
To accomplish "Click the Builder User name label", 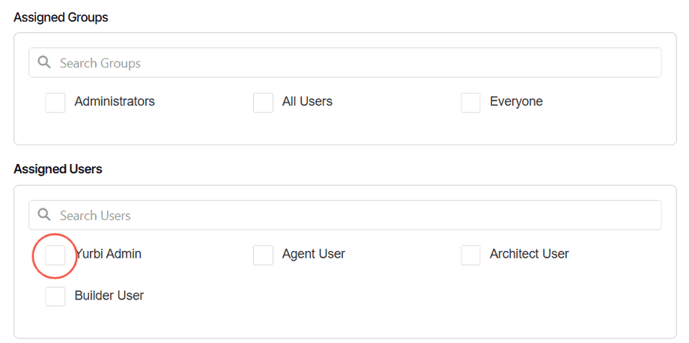I will [x=109, y=295].
